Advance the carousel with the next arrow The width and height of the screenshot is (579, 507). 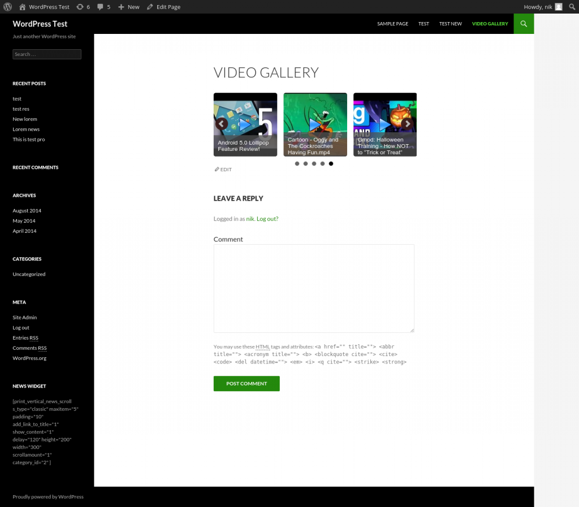[407, 124]
